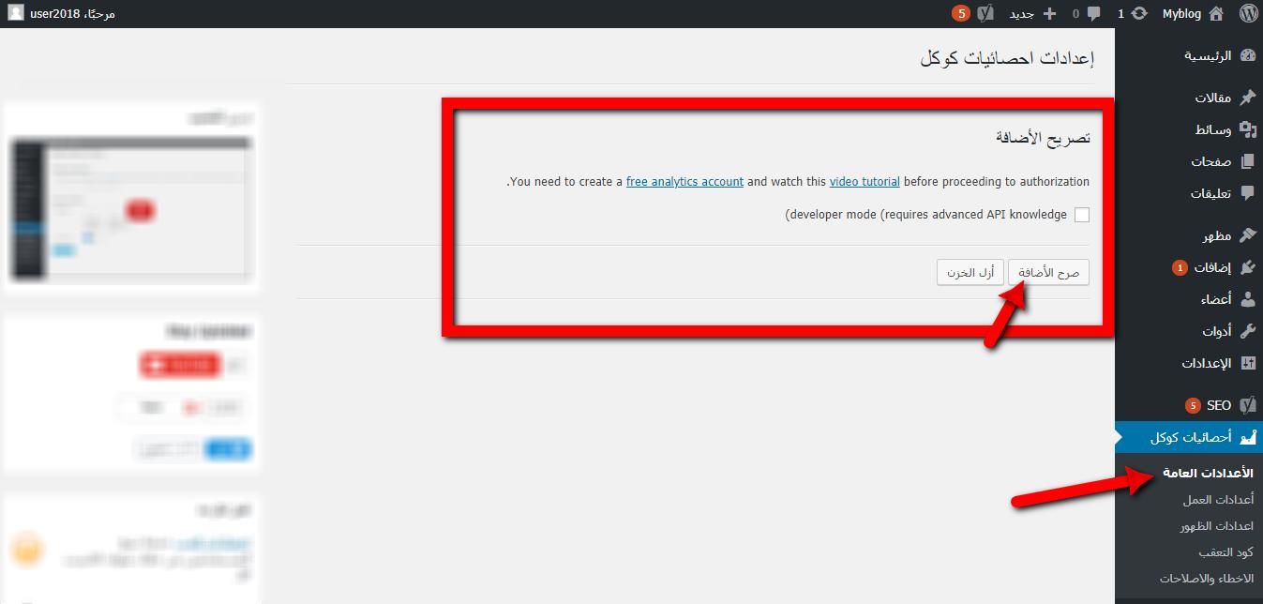
Task: Click the pages icon next to صفحات
Action: tap(1247, 161)
